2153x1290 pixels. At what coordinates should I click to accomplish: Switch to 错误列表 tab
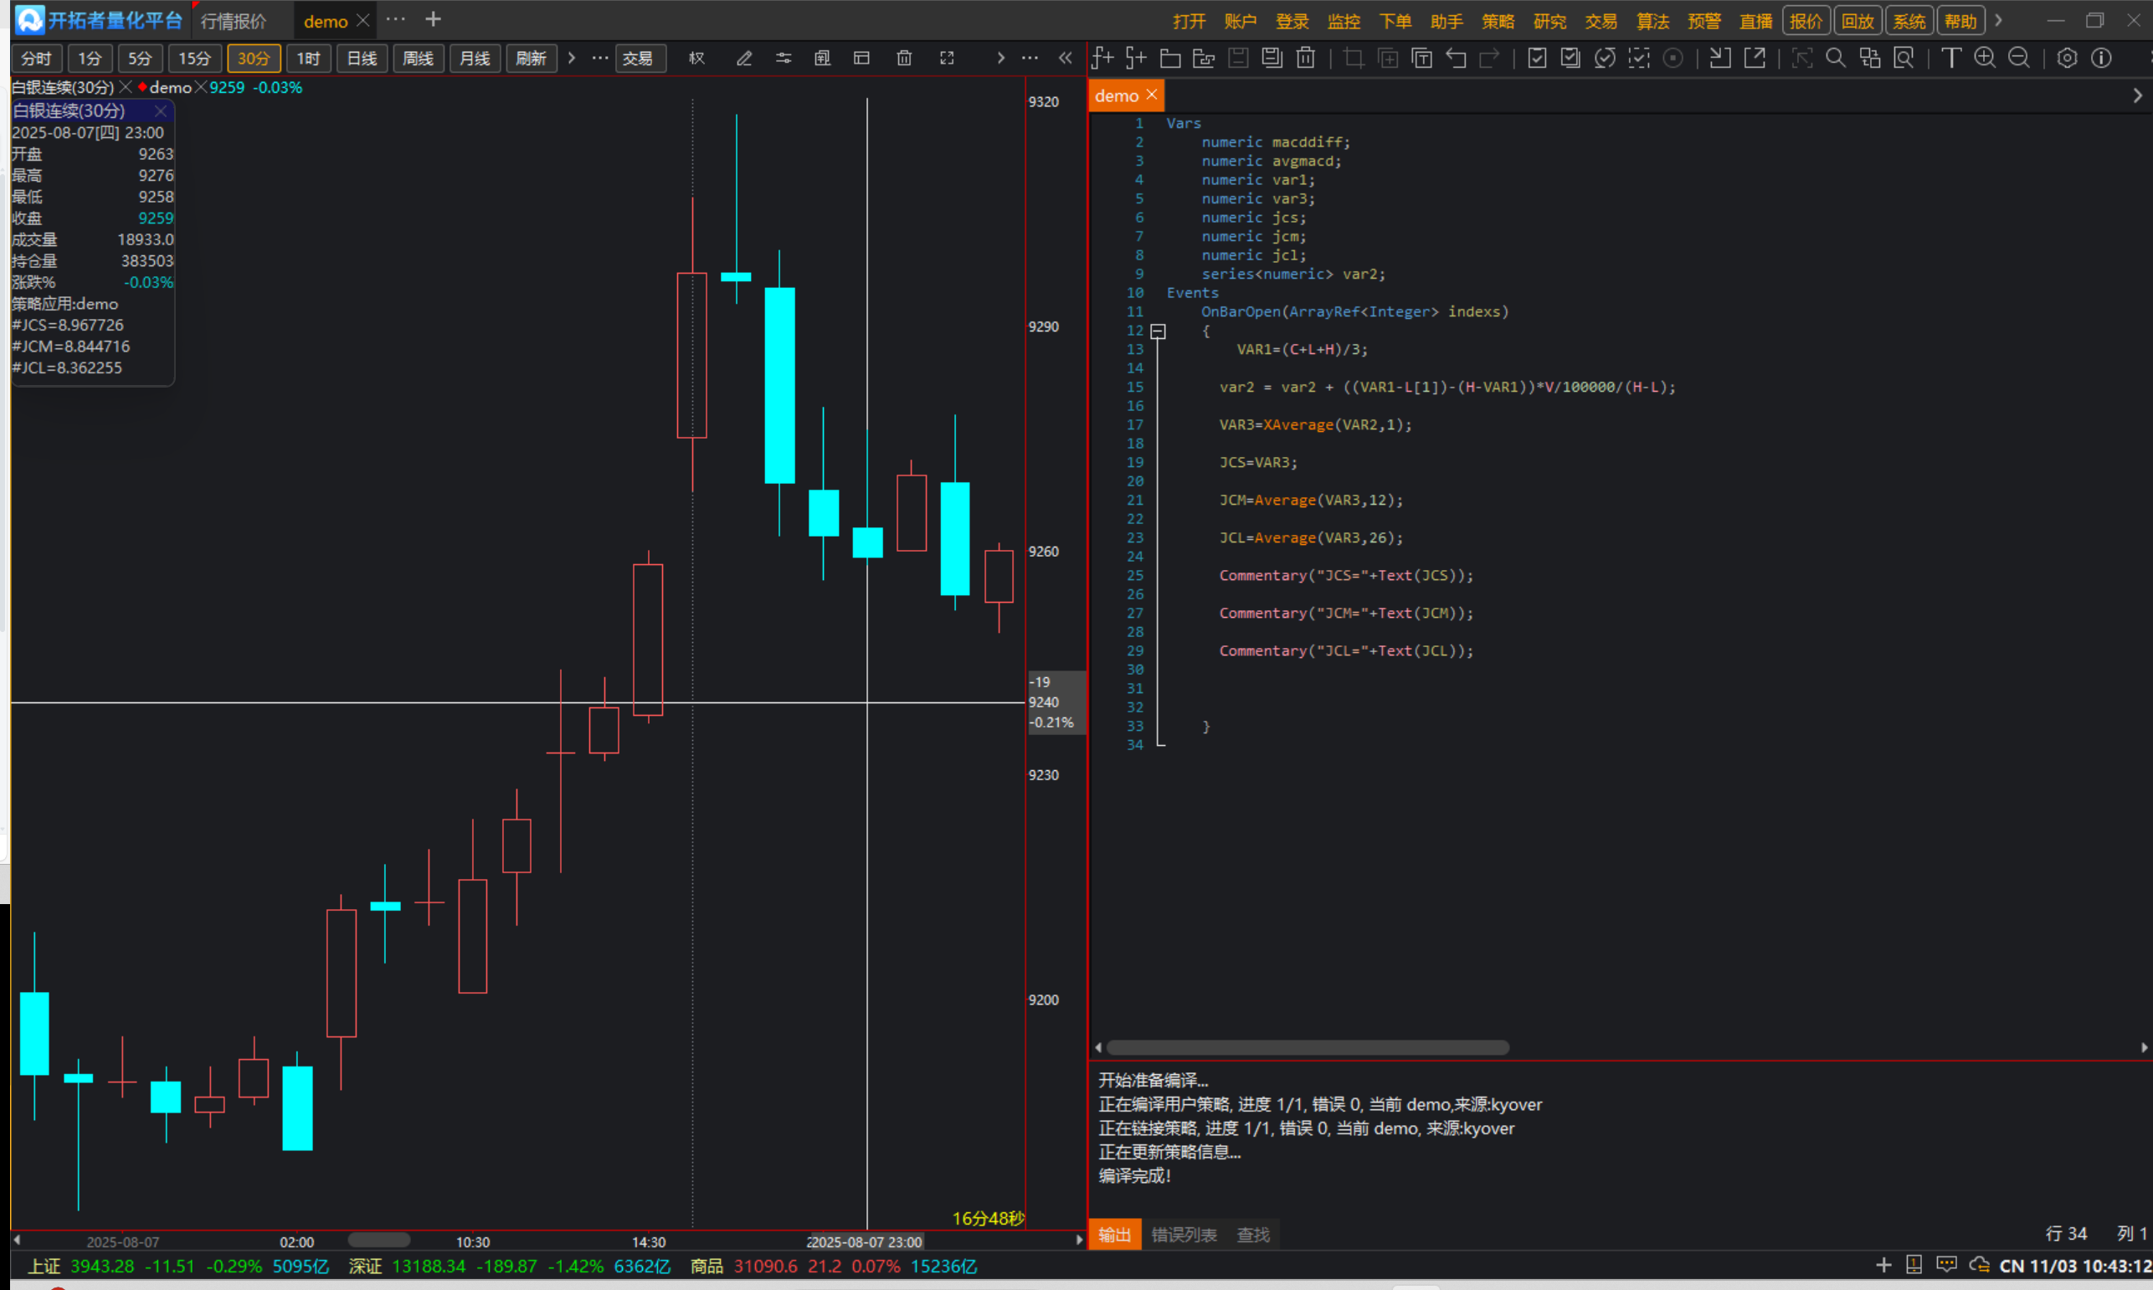tap(1183, 1235)
